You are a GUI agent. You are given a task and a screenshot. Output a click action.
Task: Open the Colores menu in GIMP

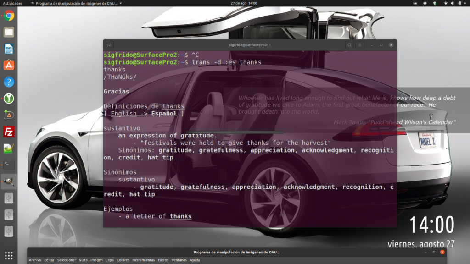click(x=123, y=260)
